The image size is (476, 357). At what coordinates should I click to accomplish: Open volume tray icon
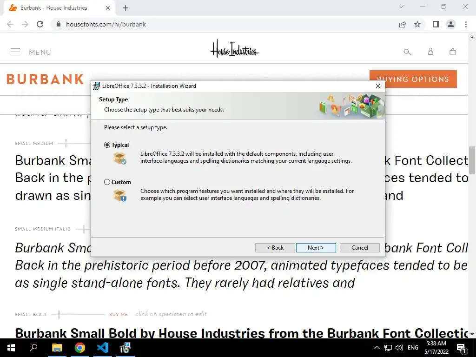[399, 348]
